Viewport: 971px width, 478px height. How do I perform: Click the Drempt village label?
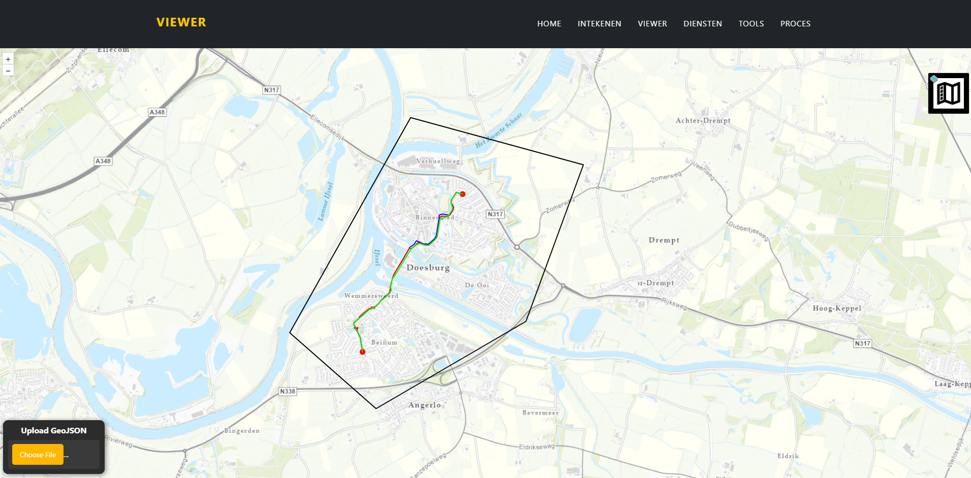tap(664, 240)
